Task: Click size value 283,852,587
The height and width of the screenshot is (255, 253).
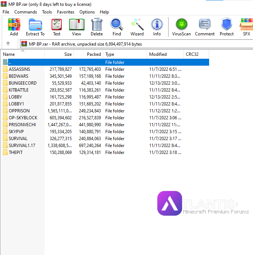Action: point(61,90)
